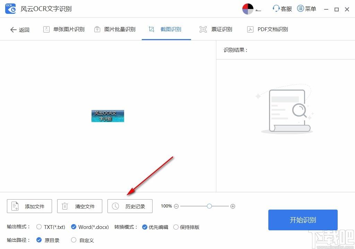The height and width of the screenshot is (249, 355).
Task: Click the zoom slider handle
Action: (x=209, y=206)
